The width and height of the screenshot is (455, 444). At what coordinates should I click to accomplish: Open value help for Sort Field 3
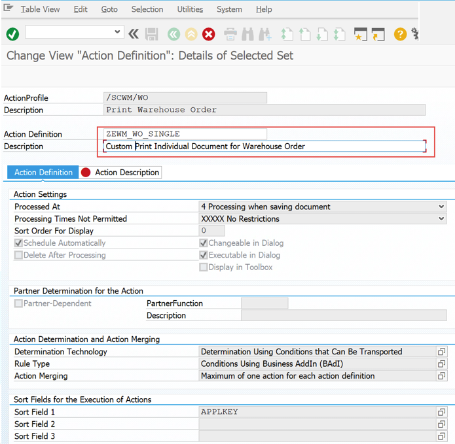[x=441, y=436]
